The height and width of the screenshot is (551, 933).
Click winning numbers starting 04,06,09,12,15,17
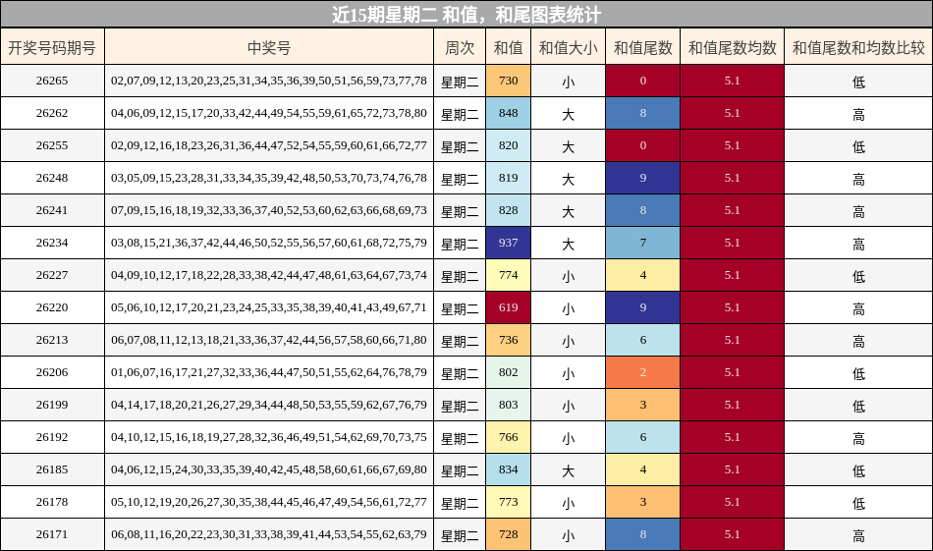point(269,113)
